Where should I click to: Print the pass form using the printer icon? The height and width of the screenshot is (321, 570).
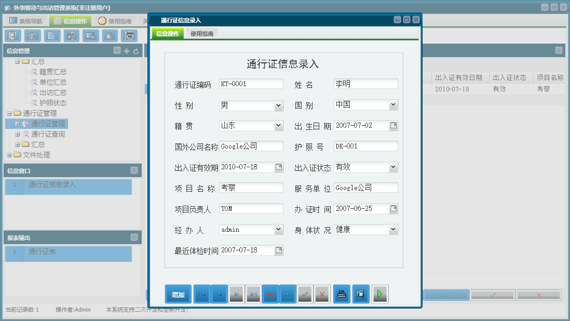(342, 294)
